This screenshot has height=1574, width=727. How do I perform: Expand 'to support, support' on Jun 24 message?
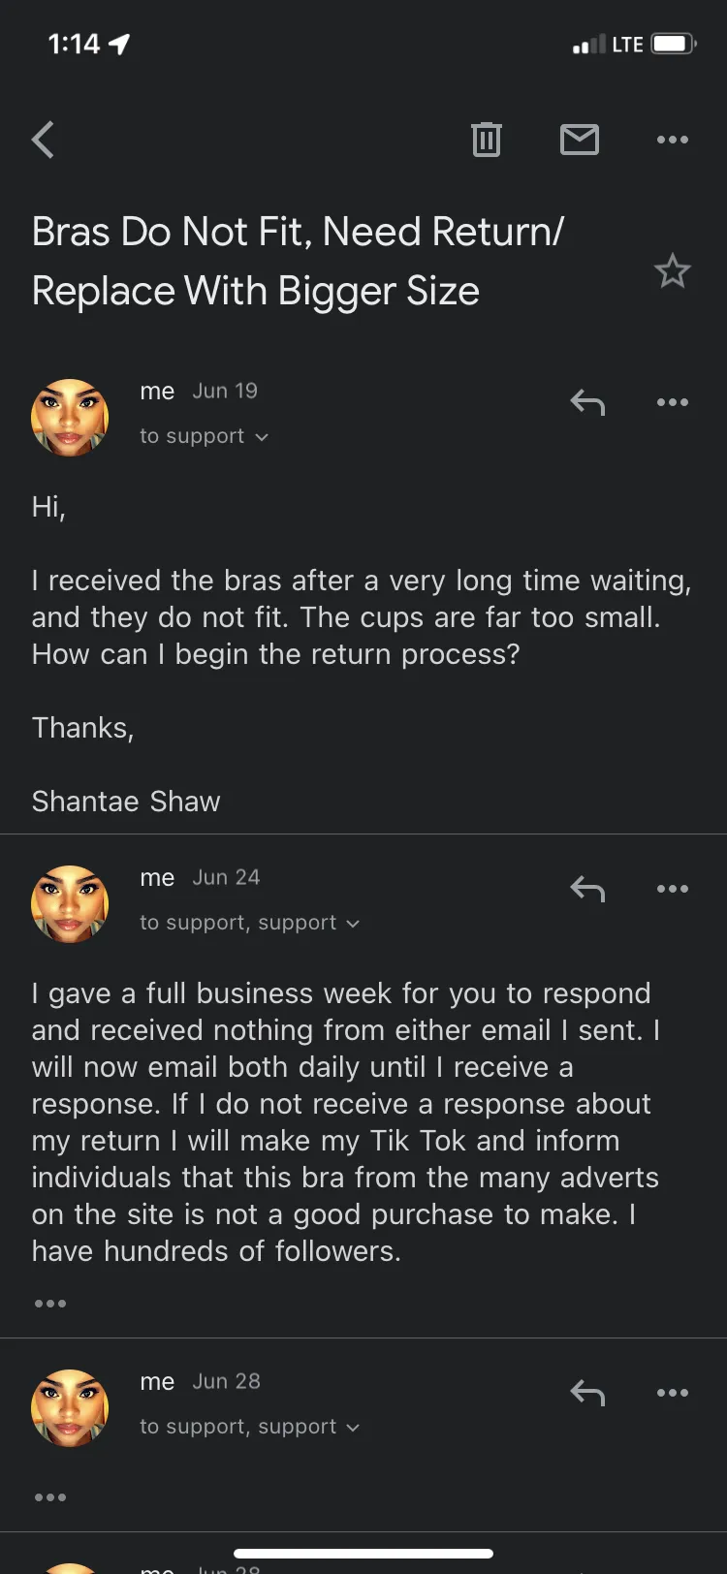click(x=250, y=923)
